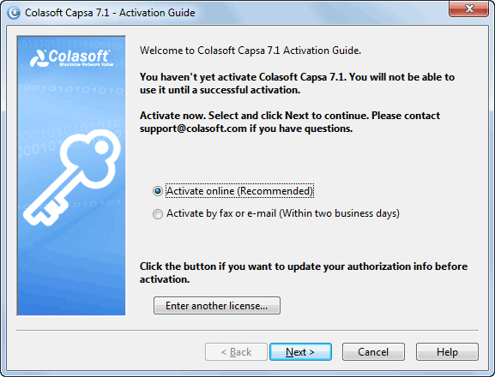Click the Activation Guide title bar text
The width and height of the screenshot is (495, 377).
110,13
